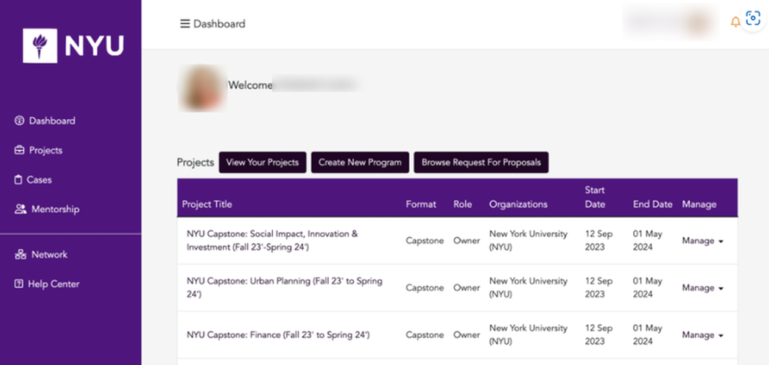Click the blurred profile picture next to Welcome
Image resolution: width=769 pixels, height=365 pixels.
202,88
